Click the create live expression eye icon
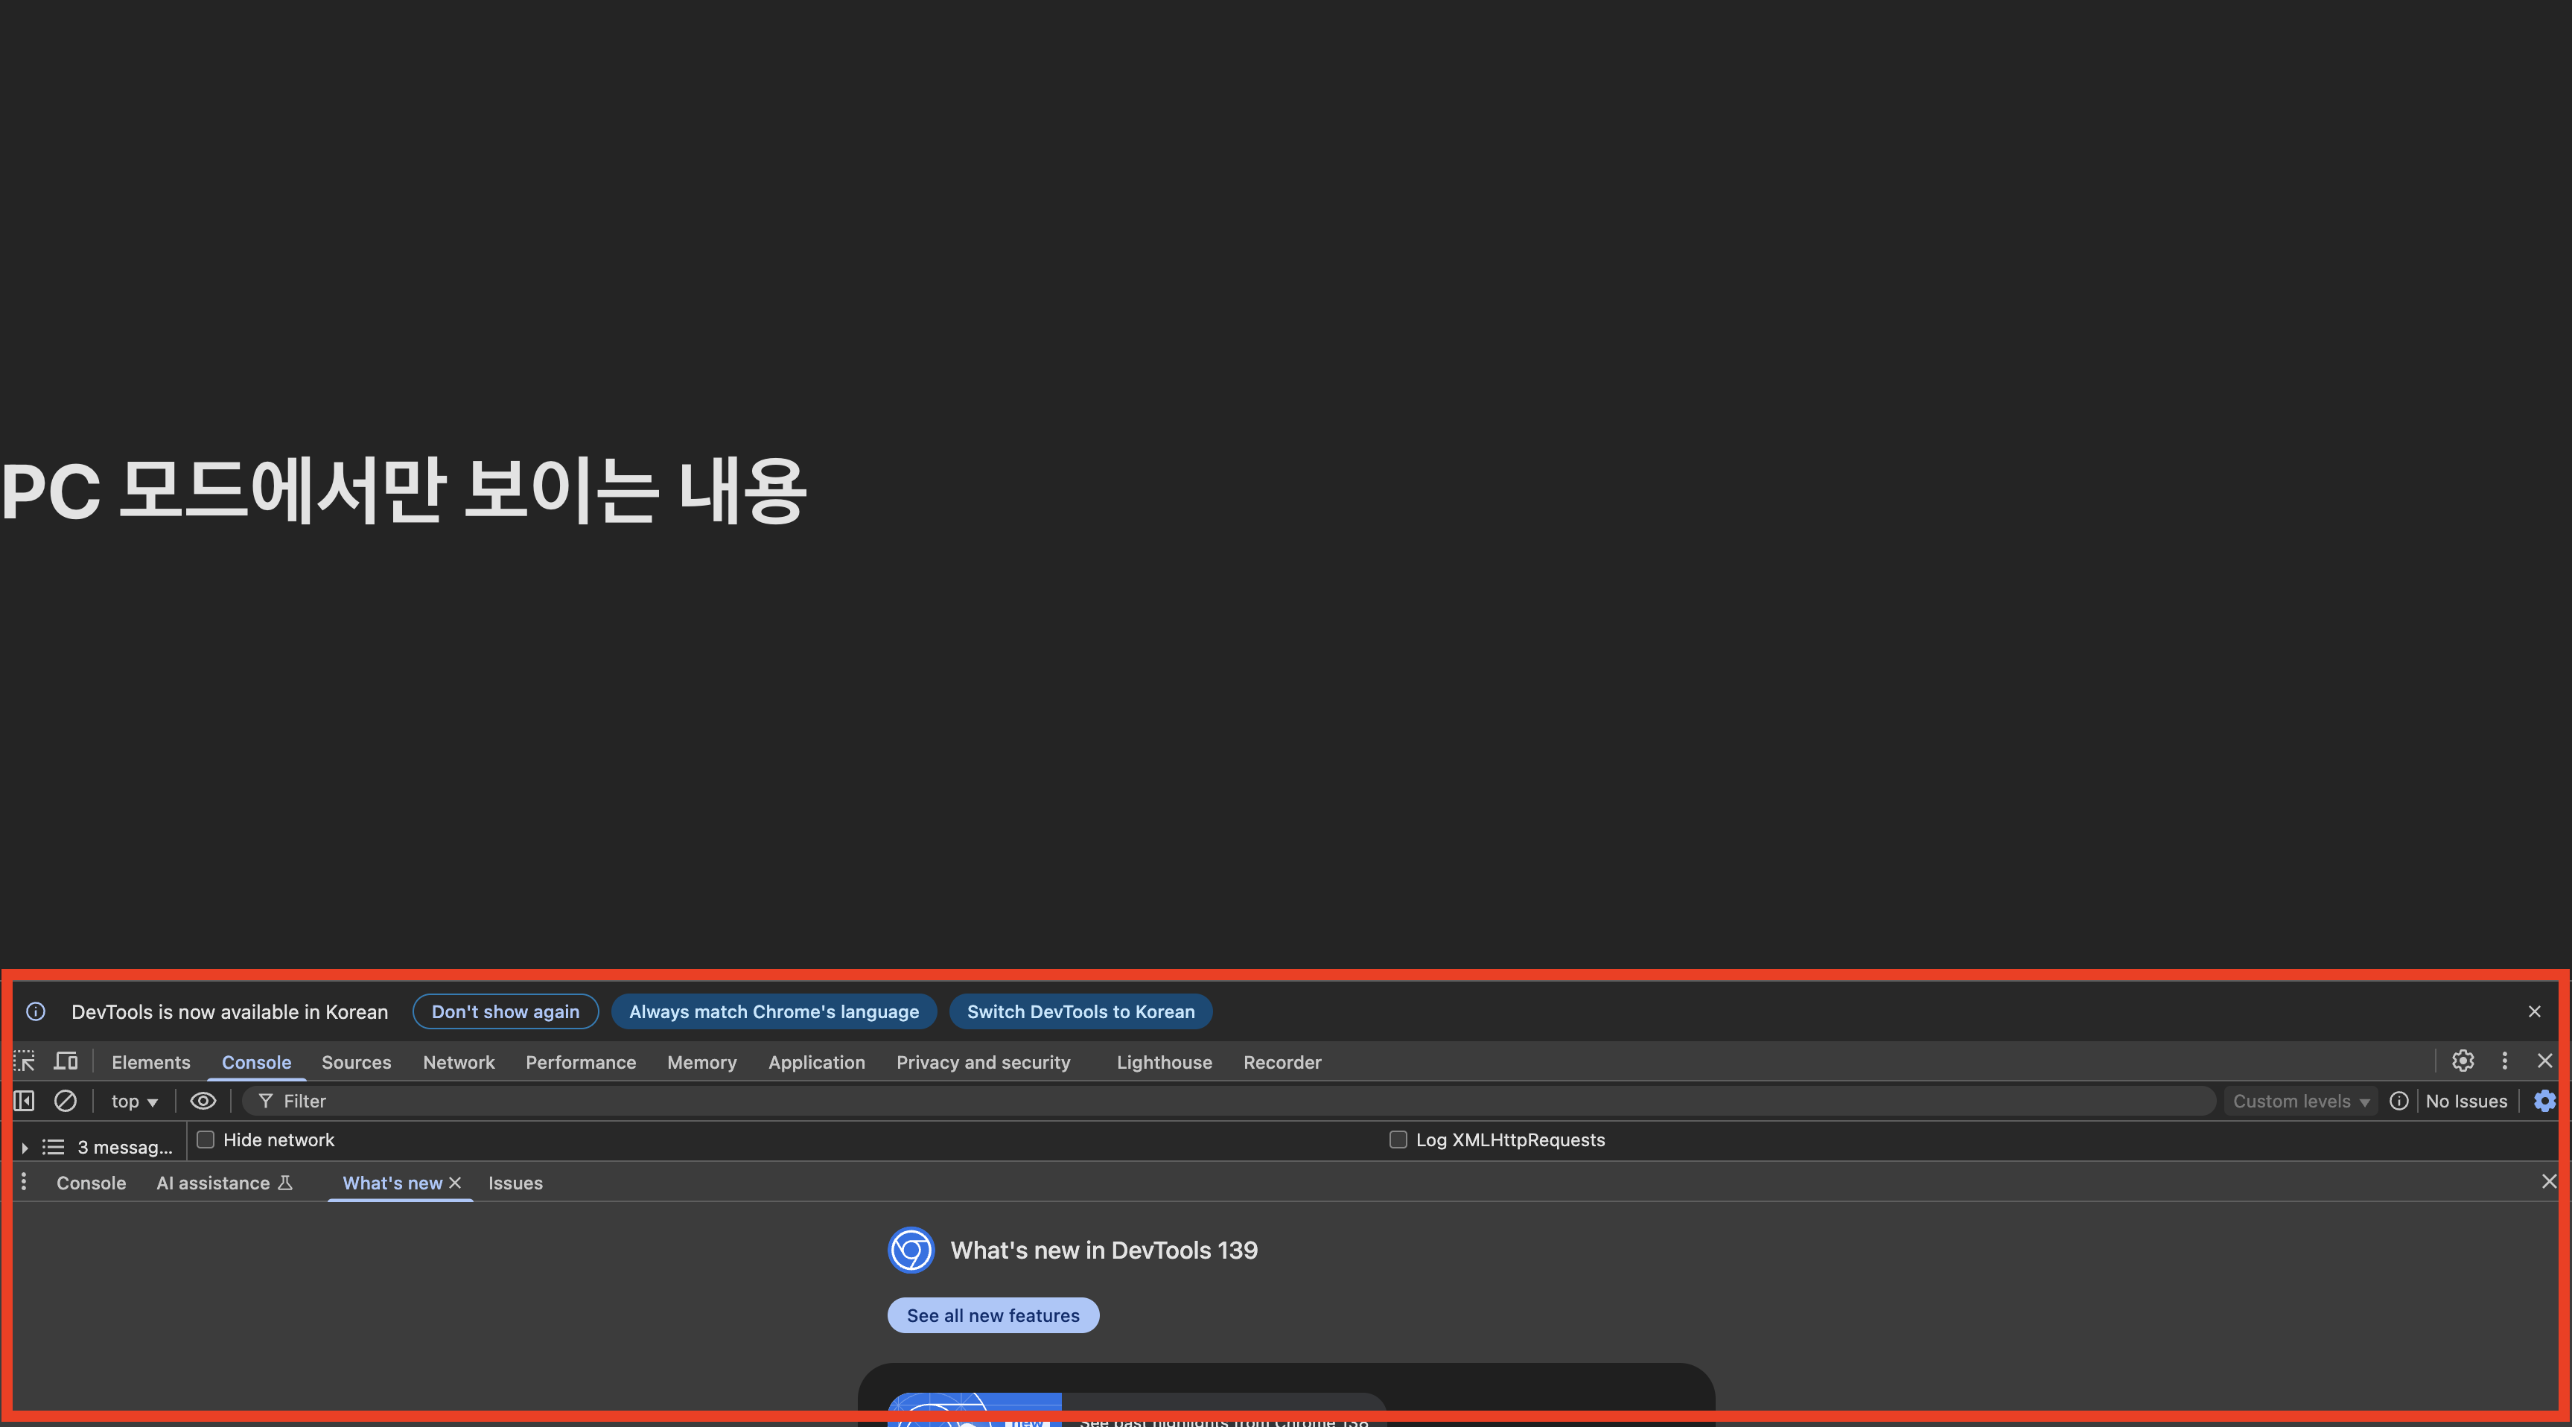This screenshot has width=2572, height=1427. (x=203, y=1101)
